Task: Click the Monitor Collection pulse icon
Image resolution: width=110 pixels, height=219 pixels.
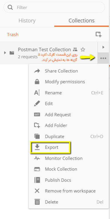Action: pos(37,158)
